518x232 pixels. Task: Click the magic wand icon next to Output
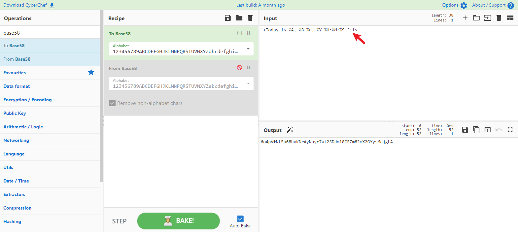point(290,130)
